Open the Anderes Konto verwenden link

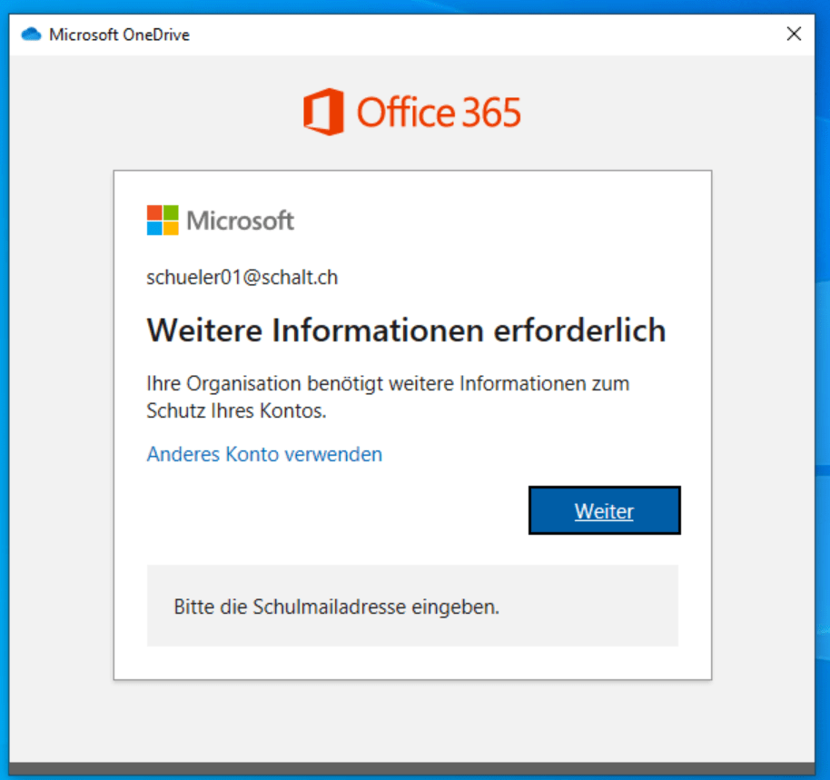tap(264, 454)
